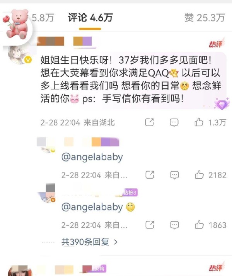The image size is (232, 276).
Task: Open @angelababy mention next to thinking emoji
Action: pos(92,207)
